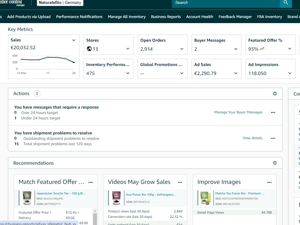
Task: Open Videos May Grow Sales card menu
Action: (x=180, y=182)
